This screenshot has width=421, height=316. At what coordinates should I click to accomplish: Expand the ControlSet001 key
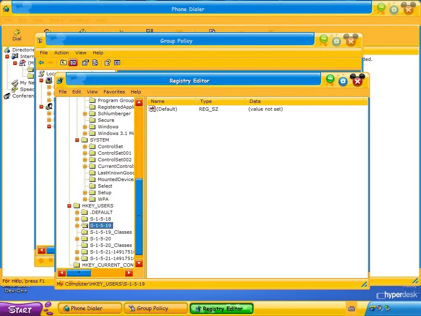point(85,153)
